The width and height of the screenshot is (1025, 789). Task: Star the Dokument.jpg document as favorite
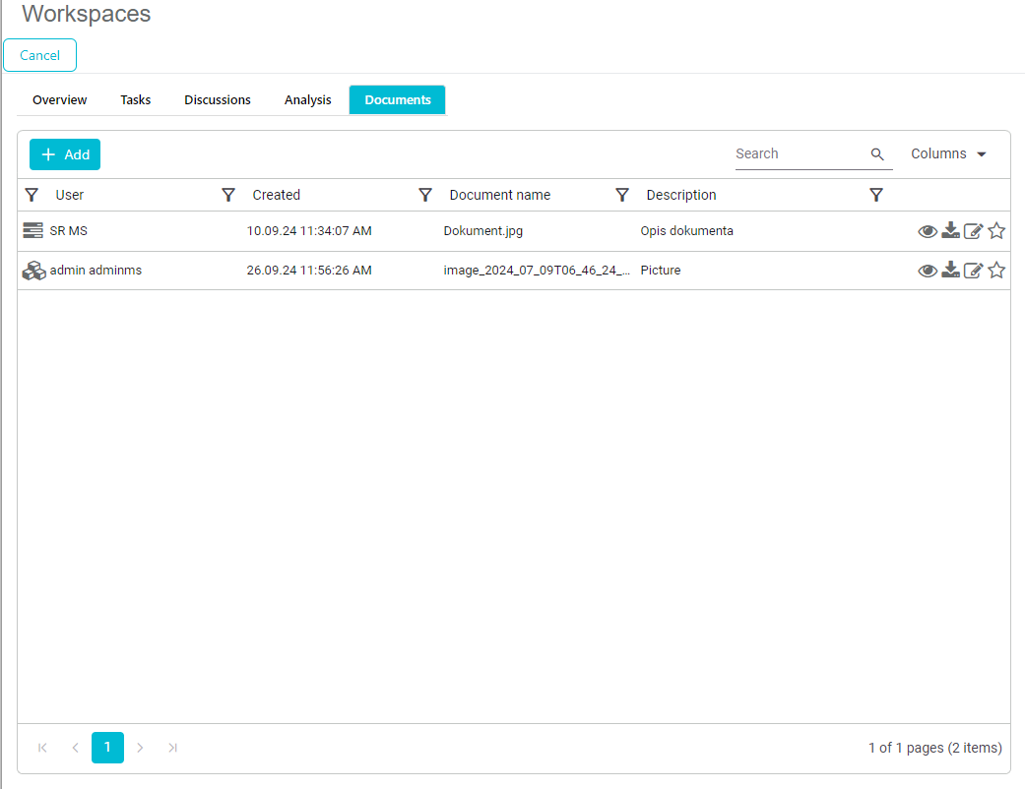(x=996, y=231)
